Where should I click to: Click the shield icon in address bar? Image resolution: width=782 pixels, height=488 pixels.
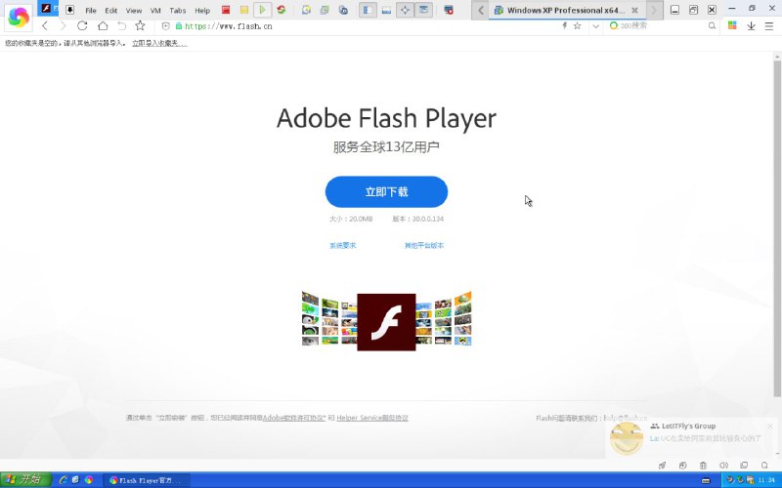click(166, 26)
